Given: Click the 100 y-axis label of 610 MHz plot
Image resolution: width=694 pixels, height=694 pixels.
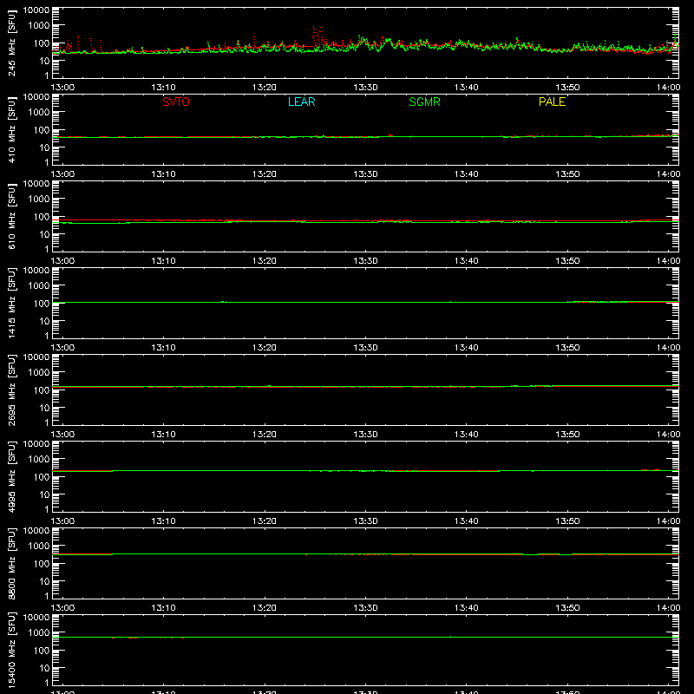Looking at the screenshot, I should coord(42,217).
